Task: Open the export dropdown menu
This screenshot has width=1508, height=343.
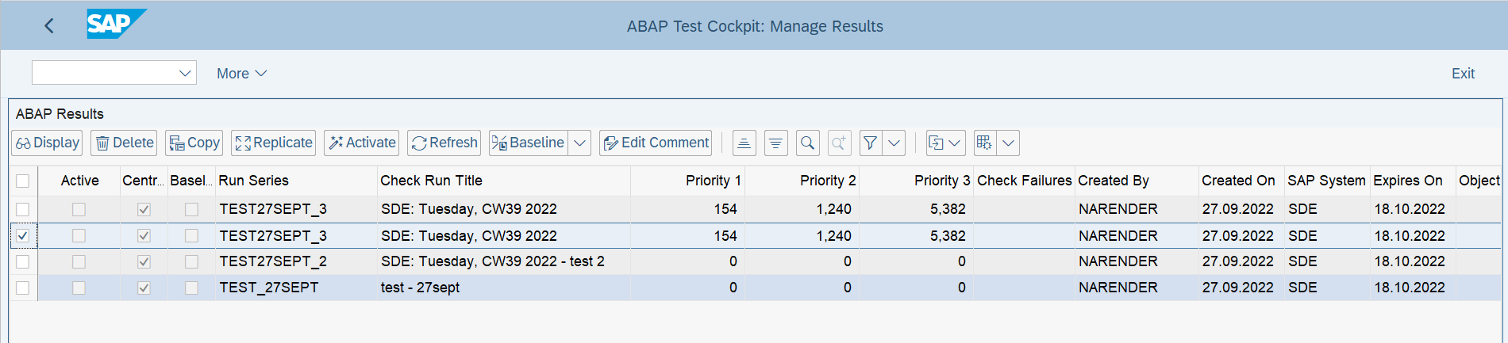Action: pyautogui.click(x=945, y=143)
